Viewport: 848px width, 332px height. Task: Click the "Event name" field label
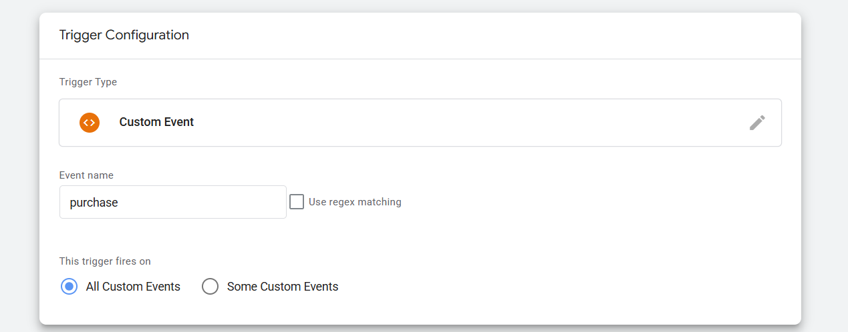[x=86, y=175]
